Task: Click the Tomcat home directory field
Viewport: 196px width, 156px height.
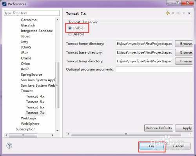Action: pos(144,44)
